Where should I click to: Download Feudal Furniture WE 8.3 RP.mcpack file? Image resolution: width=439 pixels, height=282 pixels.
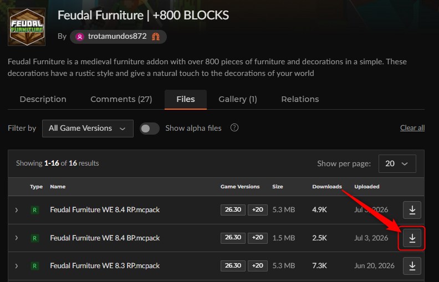pos(412,266)
